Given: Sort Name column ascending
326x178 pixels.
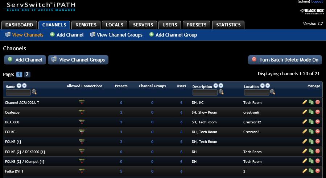Looking at the screenshot, I should [x=19, y=85].
